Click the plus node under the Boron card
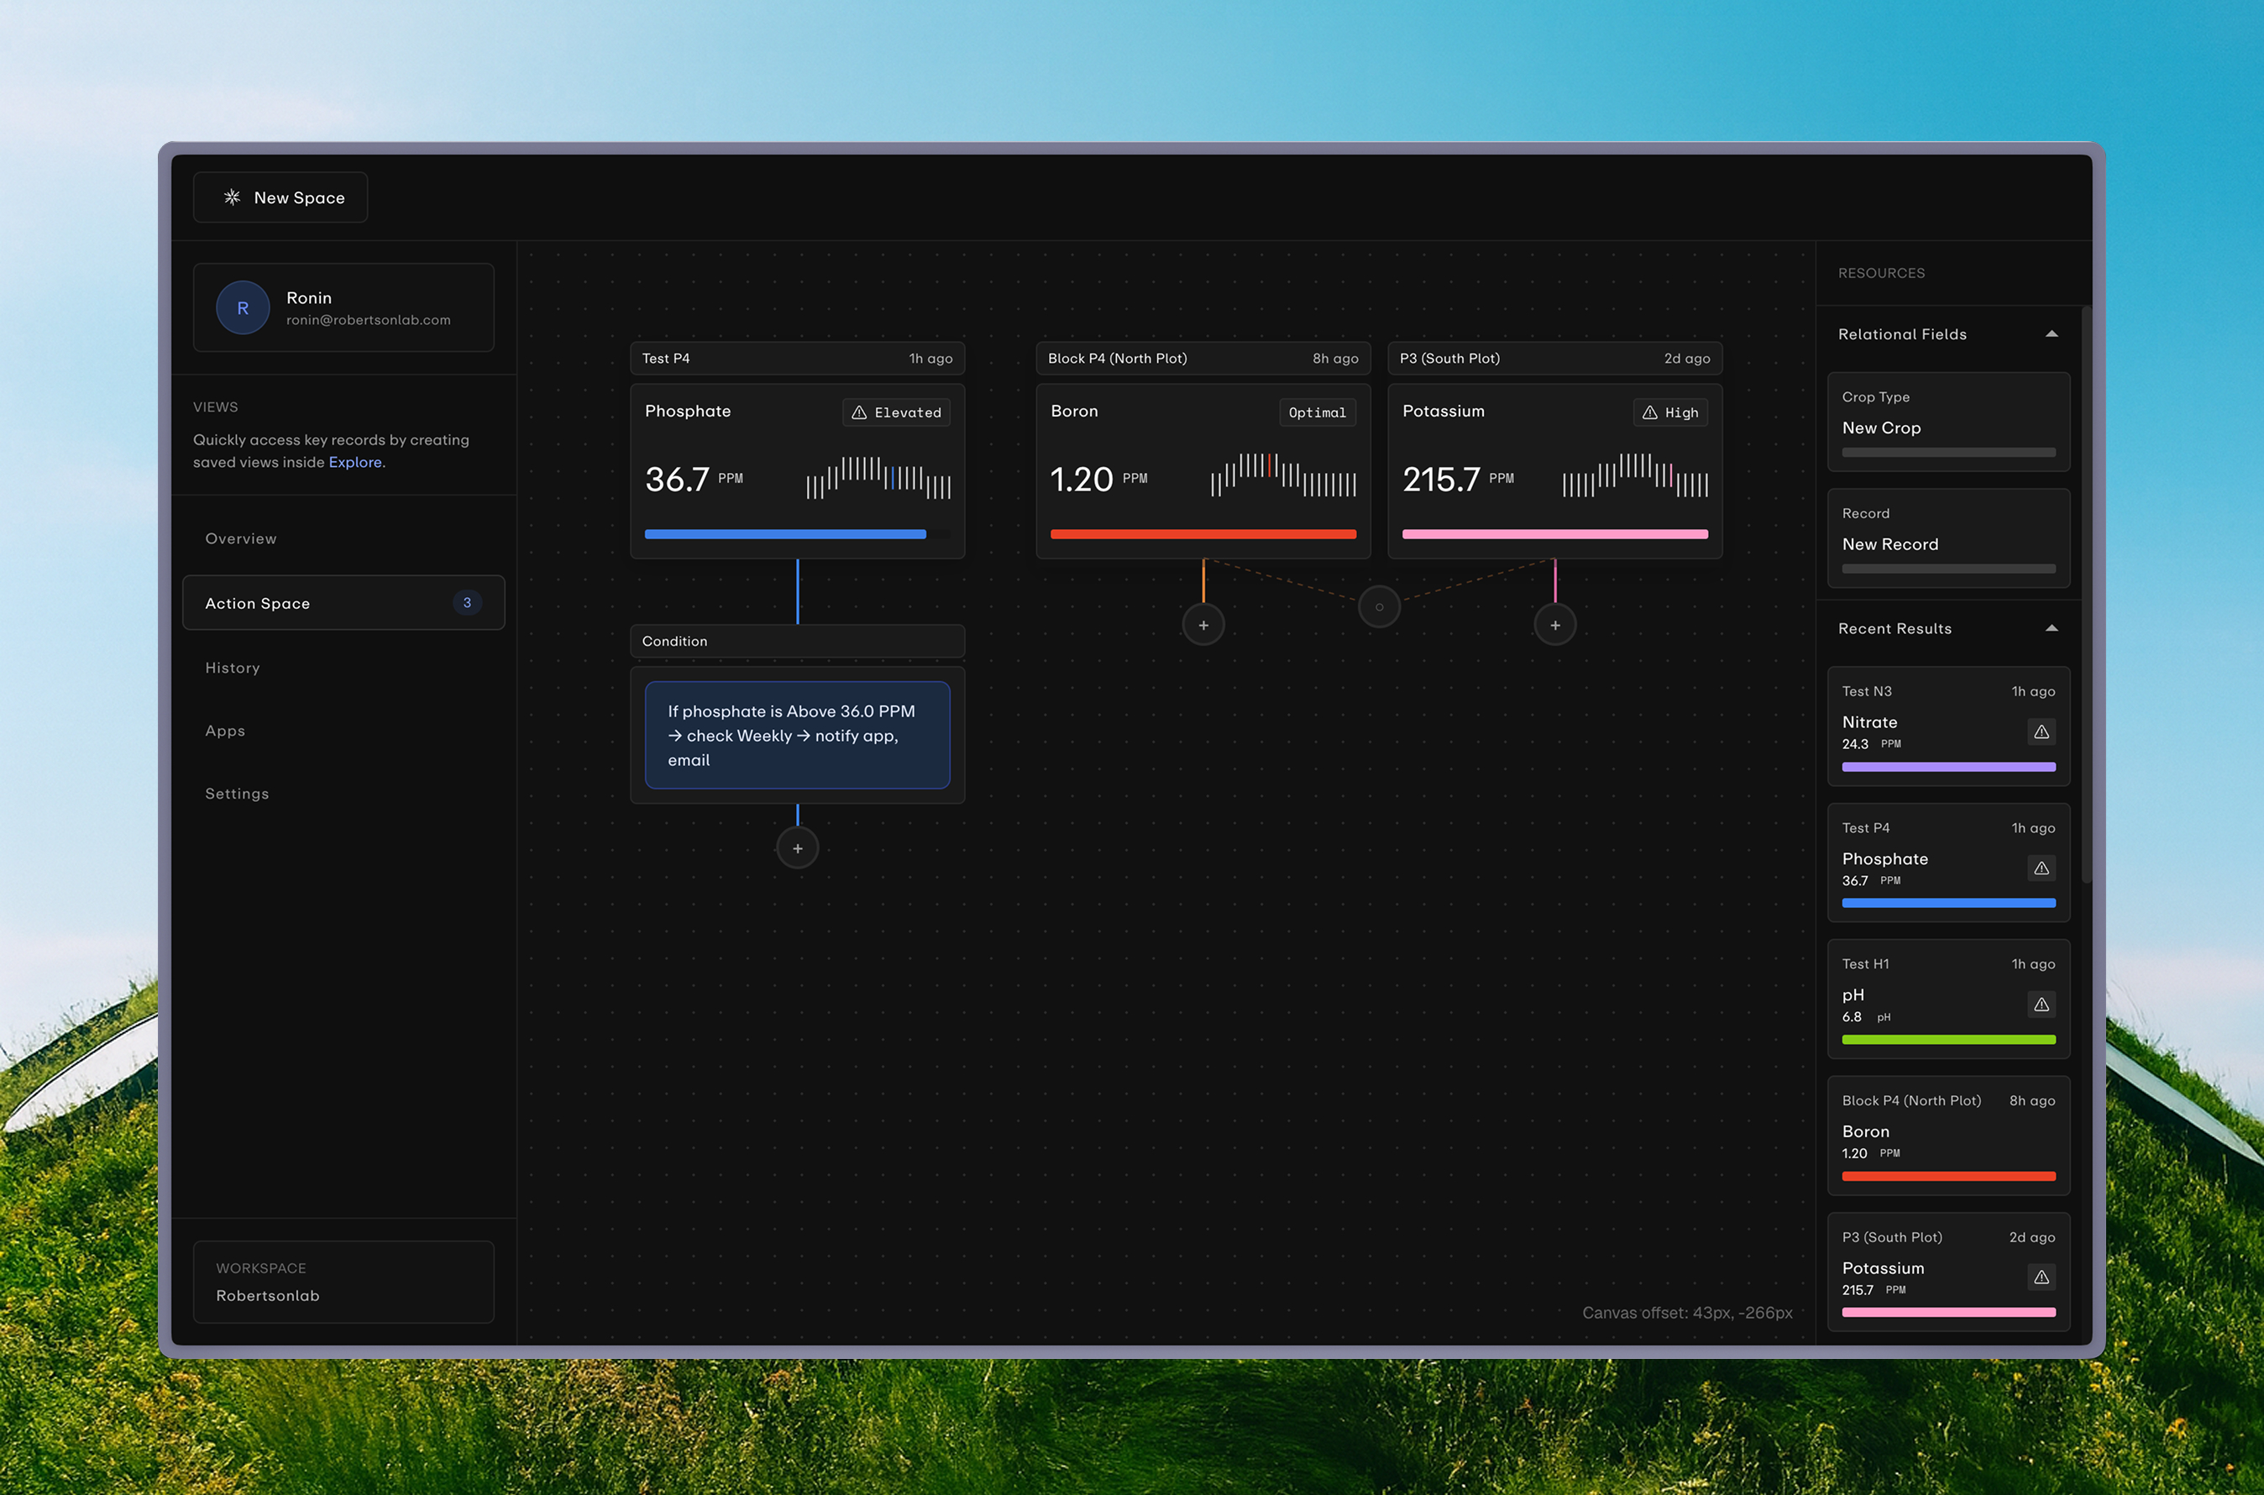 (1203, 625)
